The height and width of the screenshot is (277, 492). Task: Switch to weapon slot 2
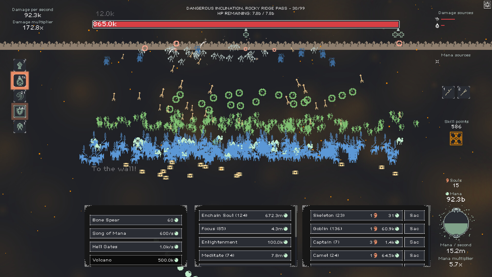(464, 92)
